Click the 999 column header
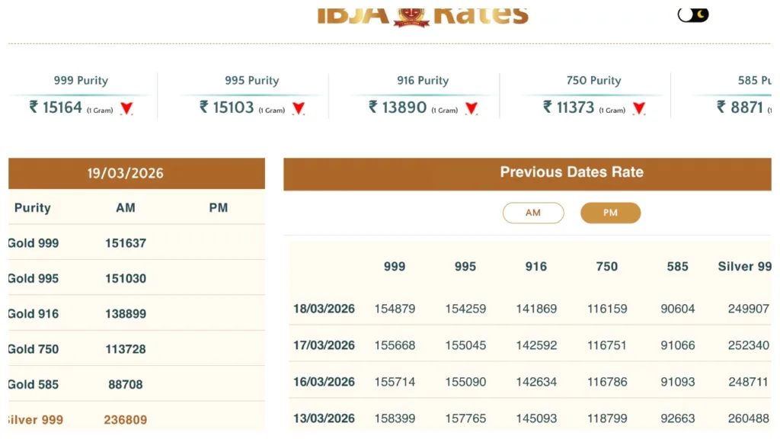The width and height of the screenshot is (780, 439). click(395, 267)
